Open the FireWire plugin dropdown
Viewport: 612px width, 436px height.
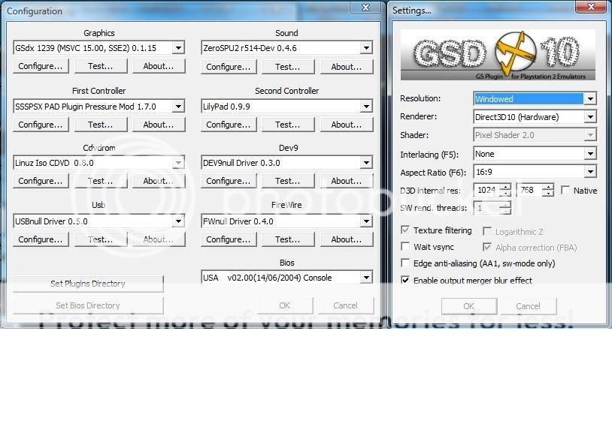tap(287, 221)
